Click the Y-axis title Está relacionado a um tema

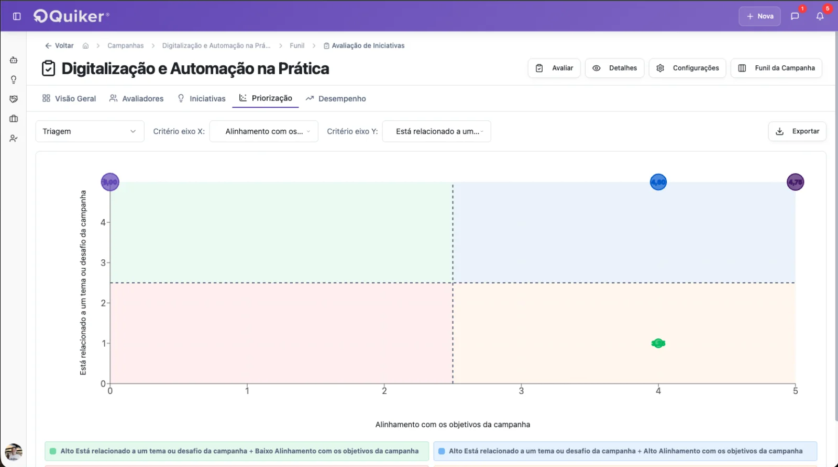point(83,282)
